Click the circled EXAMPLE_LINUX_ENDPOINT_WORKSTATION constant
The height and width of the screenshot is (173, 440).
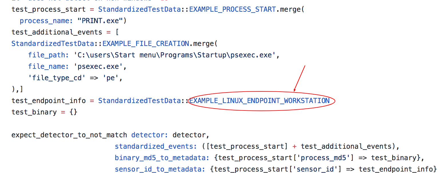click(259, 101)
